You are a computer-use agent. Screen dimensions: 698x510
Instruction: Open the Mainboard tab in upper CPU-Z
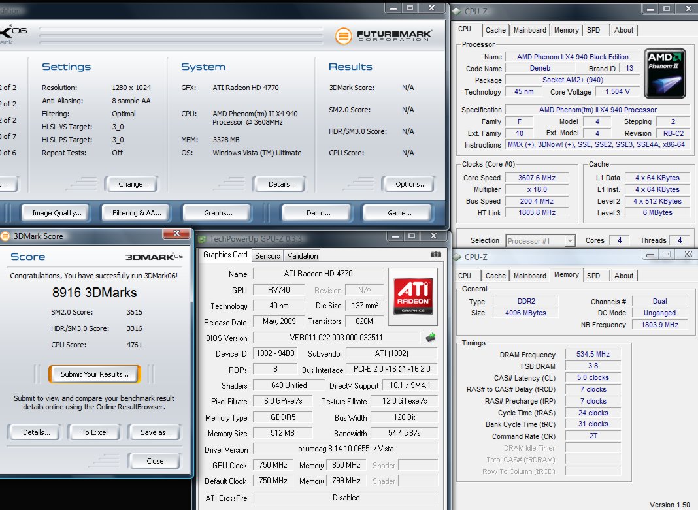(x=530, y=30)
